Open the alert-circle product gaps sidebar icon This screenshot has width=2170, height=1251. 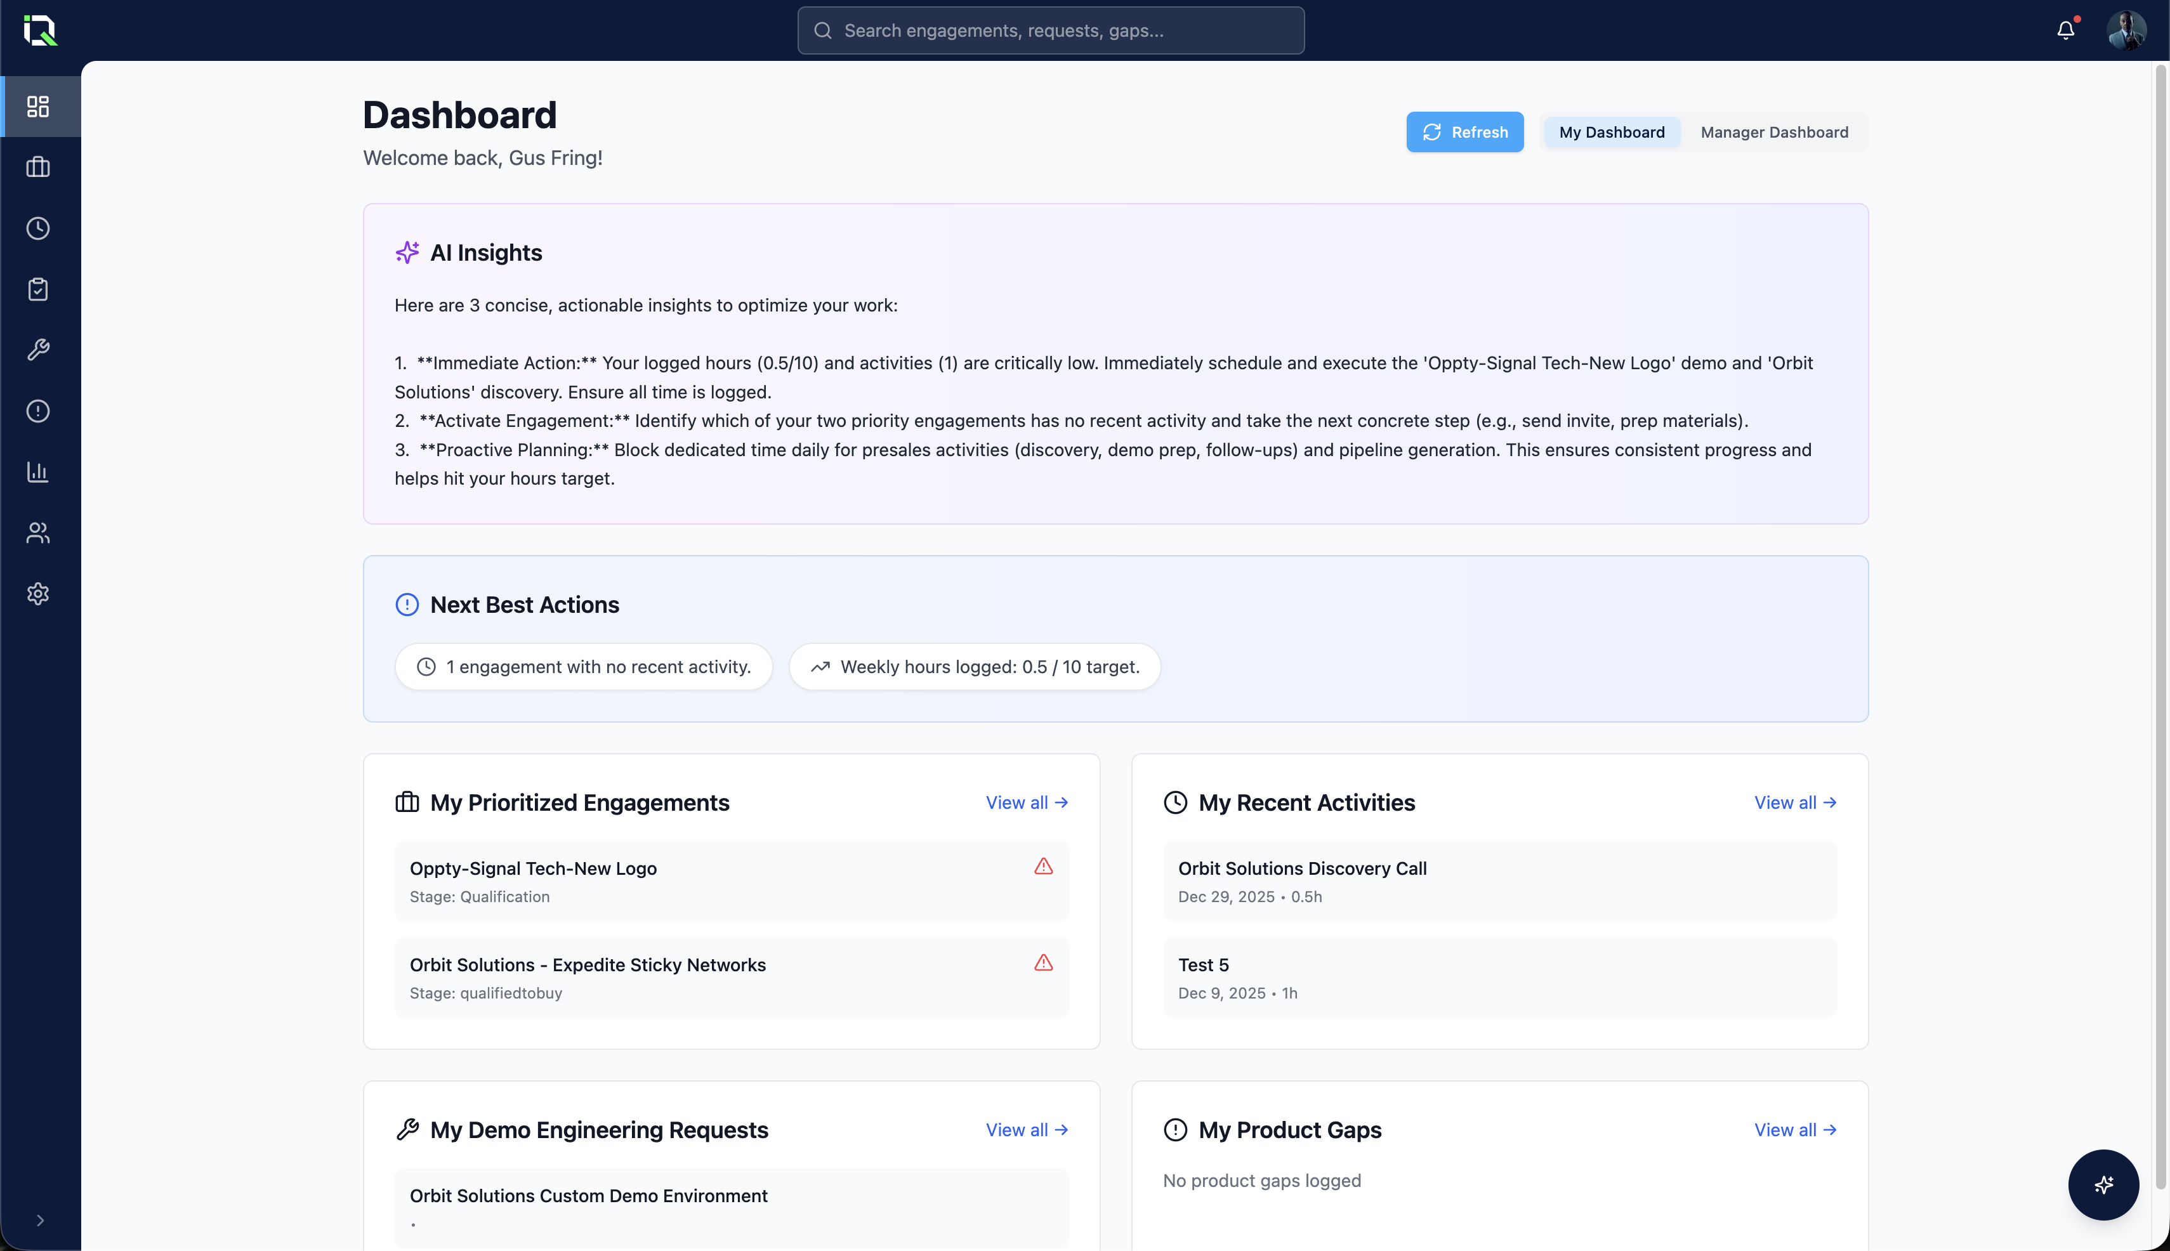[38, 410]
